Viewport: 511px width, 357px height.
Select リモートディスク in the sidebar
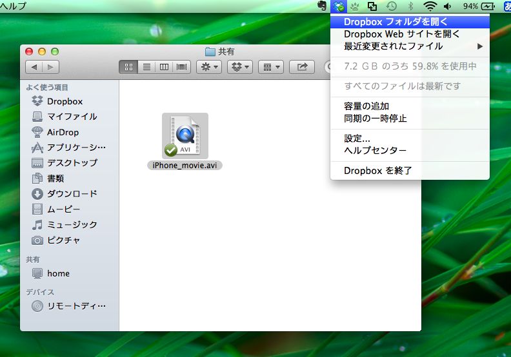point(68,306)
